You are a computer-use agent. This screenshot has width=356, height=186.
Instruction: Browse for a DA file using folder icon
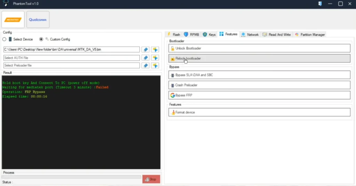[155, 50]
